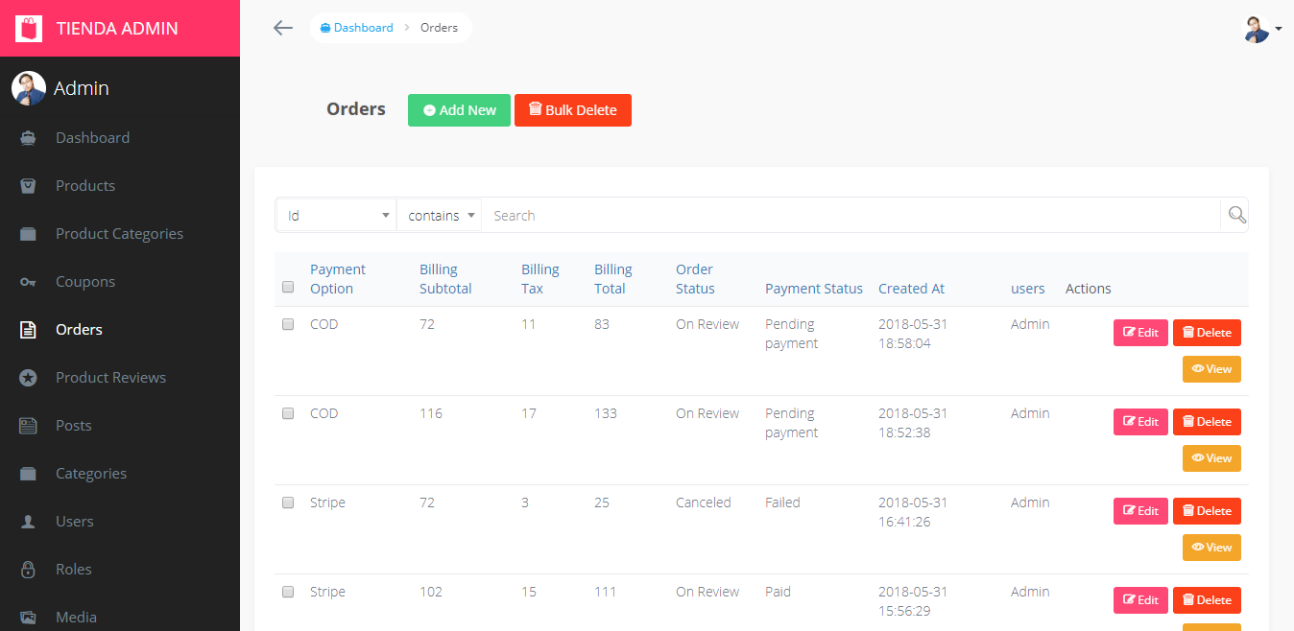This screenshot has height=631, width=1294.
Task: Click the Users person icon
Action: (29, 522)
